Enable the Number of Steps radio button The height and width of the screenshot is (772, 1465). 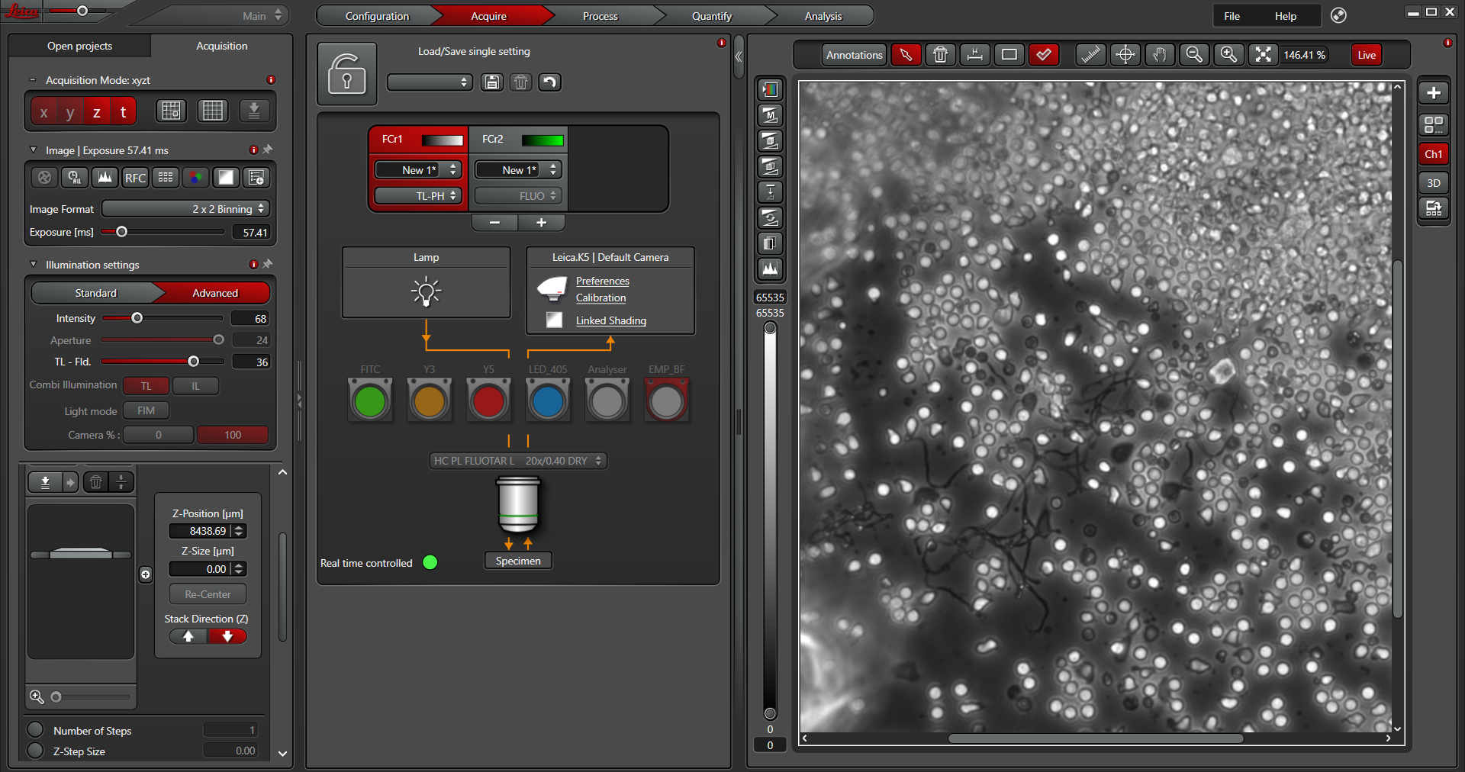[35, 730]
